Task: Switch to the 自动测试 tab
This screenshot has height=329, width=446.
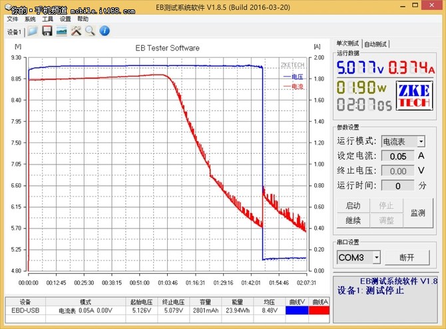Action: tap(376, 44)
